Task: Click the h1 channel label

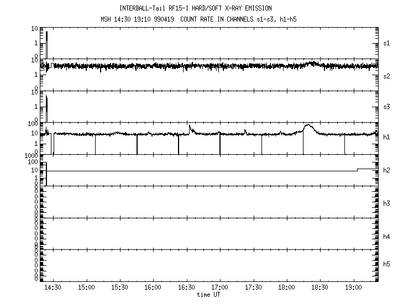Action: pos(387,137)
